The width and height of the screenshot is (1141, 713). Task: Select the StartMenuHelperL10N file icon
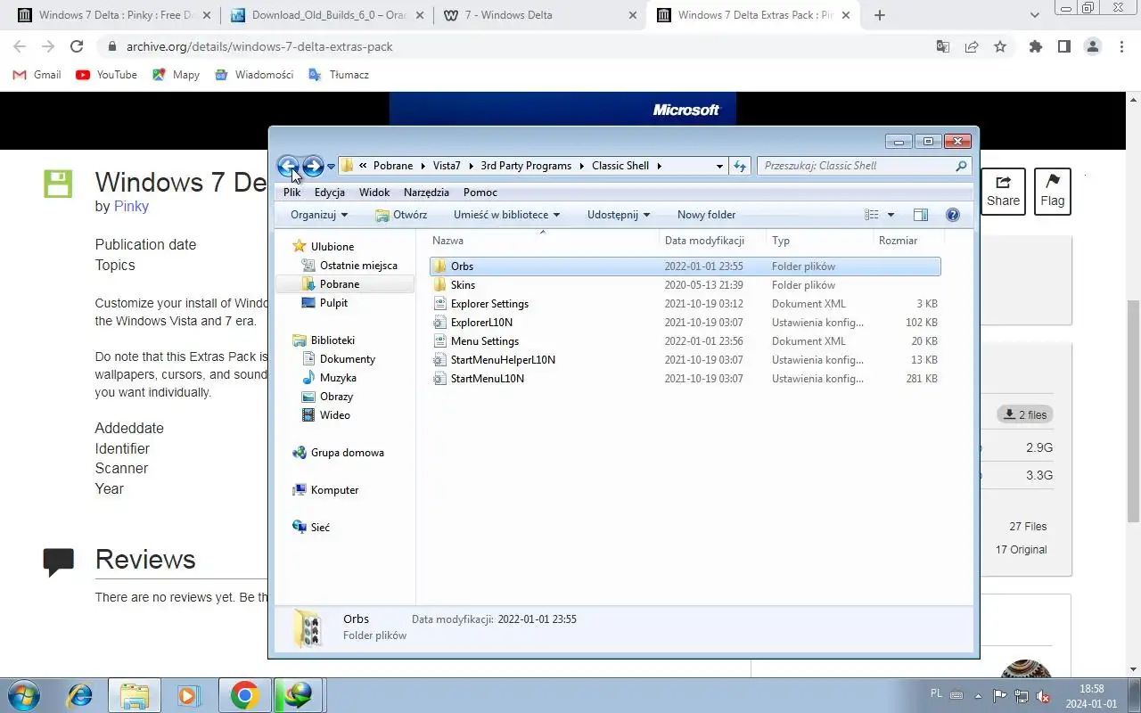[439, 360]
